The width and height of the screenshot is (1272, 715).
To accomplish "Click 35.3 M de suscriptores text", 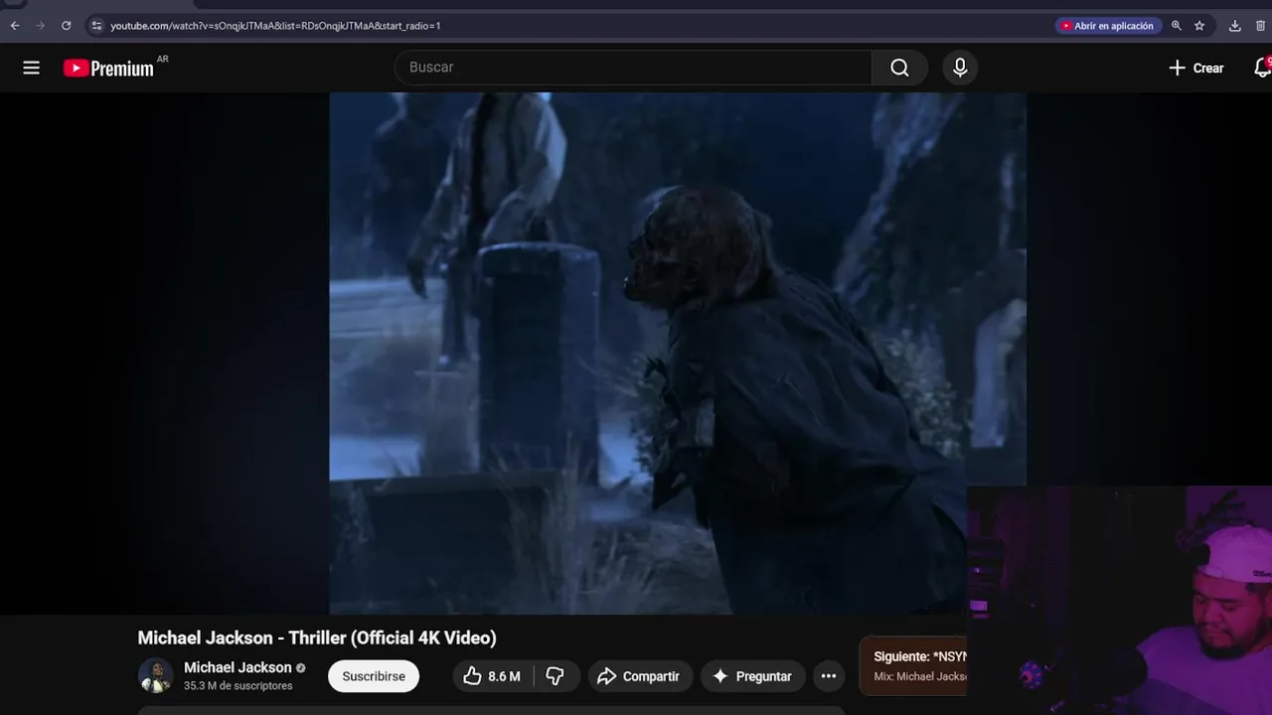I will click(238, 686).
